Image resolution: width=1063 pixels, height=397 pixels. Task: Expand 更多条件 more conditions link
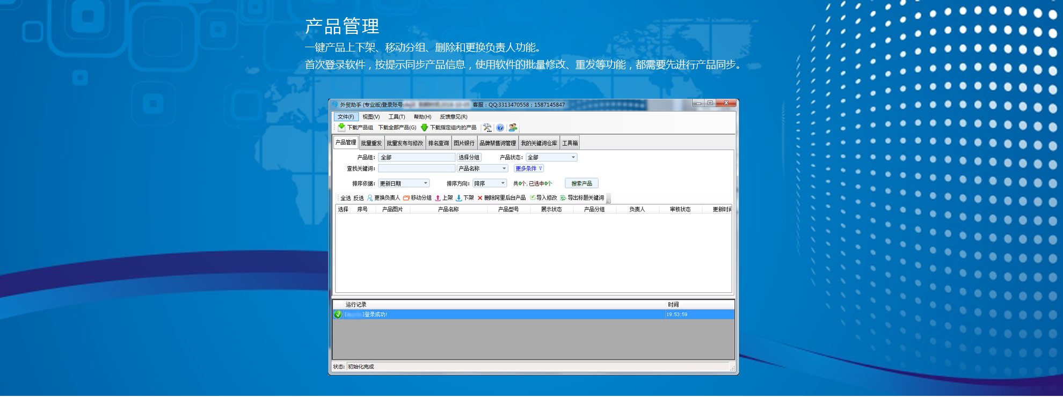click(529, 168)
